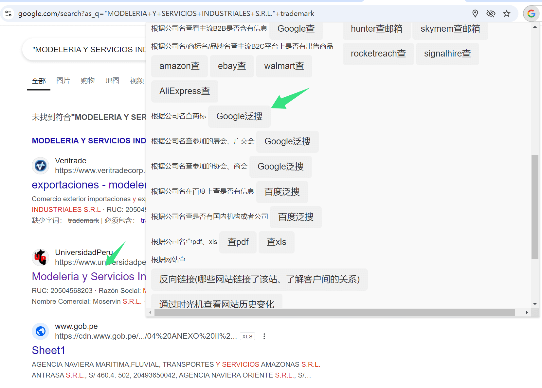The image size is (542, 388).
Task: Switch to the 购物 tab
Action: point(88,81)
